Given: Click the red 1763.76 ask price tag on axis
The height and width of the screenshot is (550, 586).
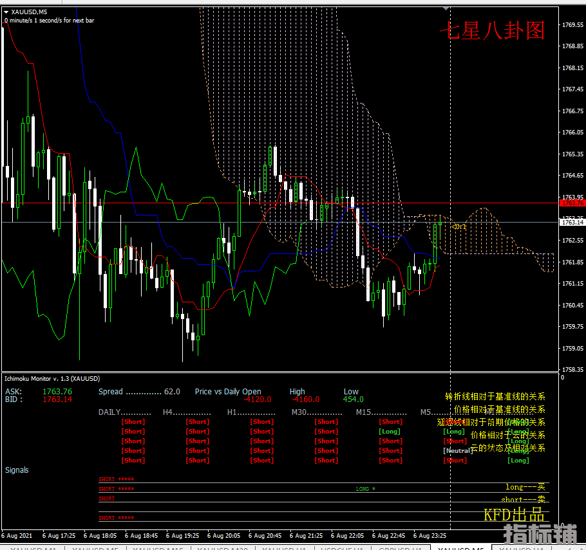Looking at the screenshot, I should 572,203.
